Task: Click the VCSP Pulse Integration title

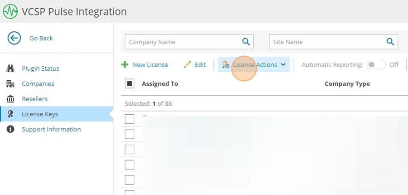Action: [74, 12]
